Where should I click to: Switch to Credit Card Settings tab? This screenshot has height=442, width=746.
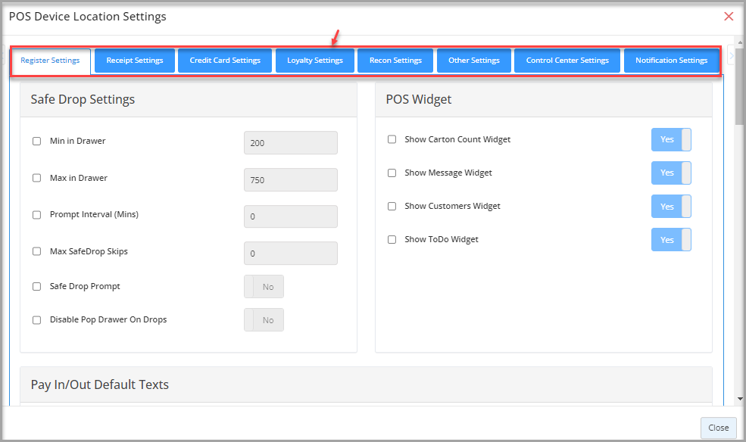[225, 61]
